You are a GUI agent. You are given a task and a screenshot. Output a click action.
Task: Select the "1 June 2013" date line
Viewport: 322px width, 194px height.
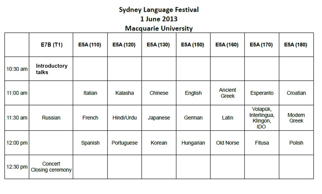coord(159,19)
